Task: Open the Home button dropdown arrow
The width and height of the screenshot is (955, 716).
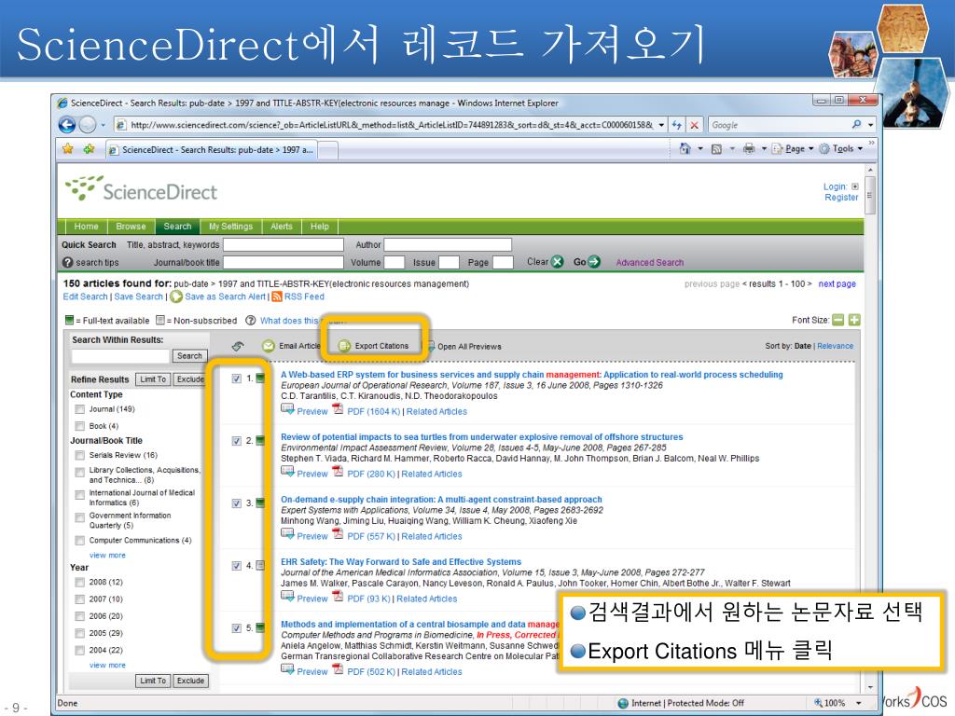Action: tap(699, 148)
